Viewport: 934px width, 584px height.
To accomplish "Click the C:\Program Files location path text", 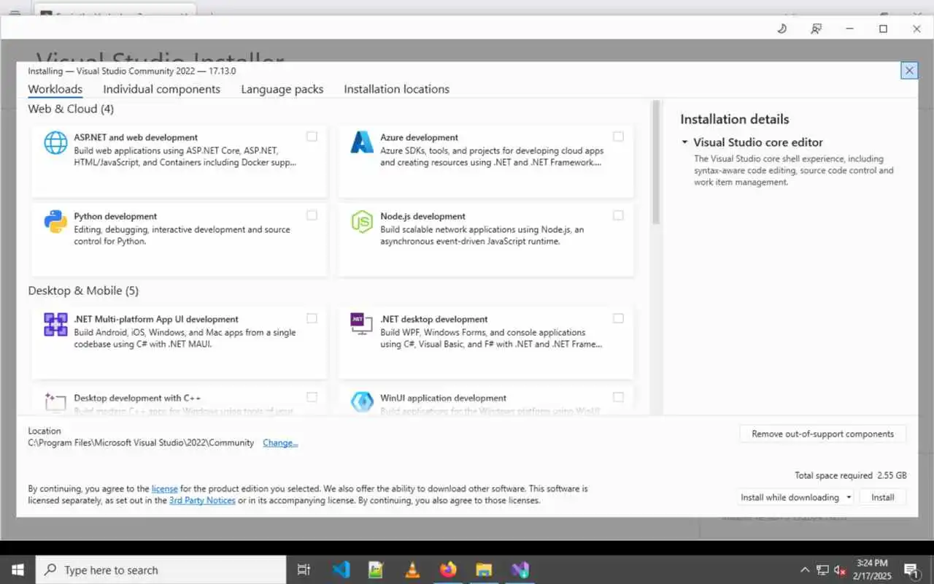I will (141, 442).
